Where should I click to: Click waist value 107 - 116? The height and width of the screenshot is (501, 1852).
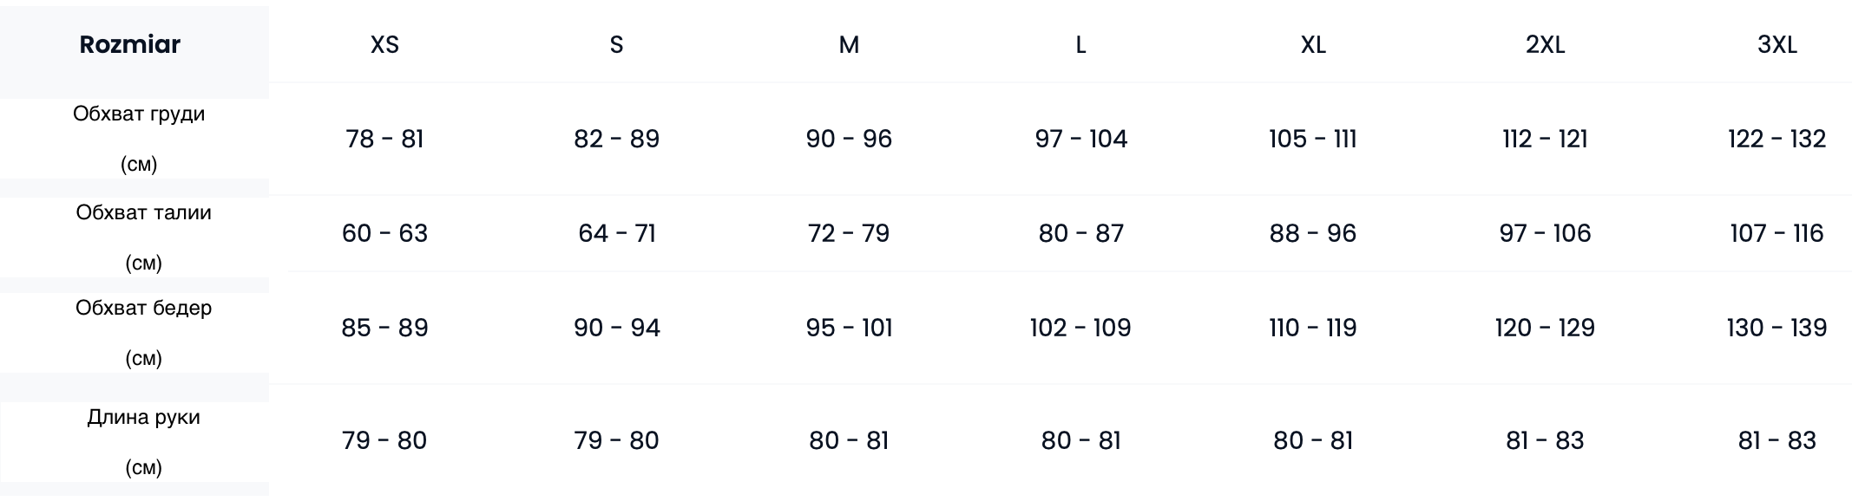click(x=1776, y=233)
